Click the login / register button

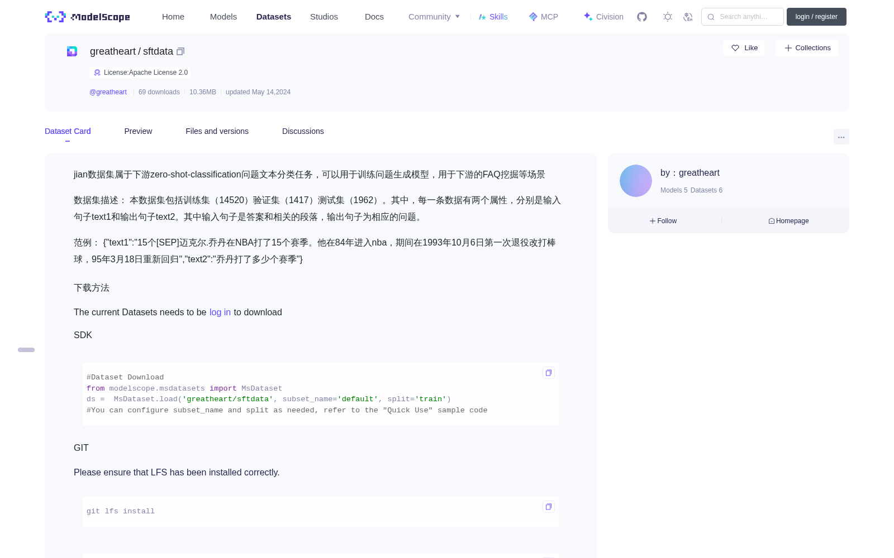coord(816,17)
